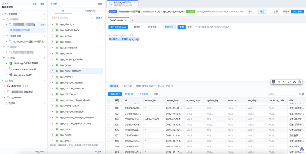Collapse the 开发环境 tree node arrow
This screenshot has width=306, height=154.
tap(2, 14)
